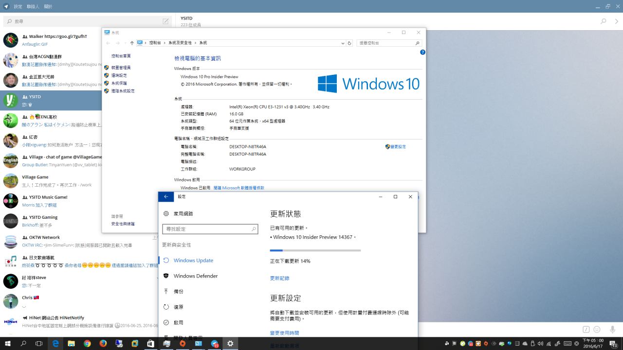Open Microsoft Edge from the taskbar
This screenshot has width=623, height=350.
click(55, 344)
